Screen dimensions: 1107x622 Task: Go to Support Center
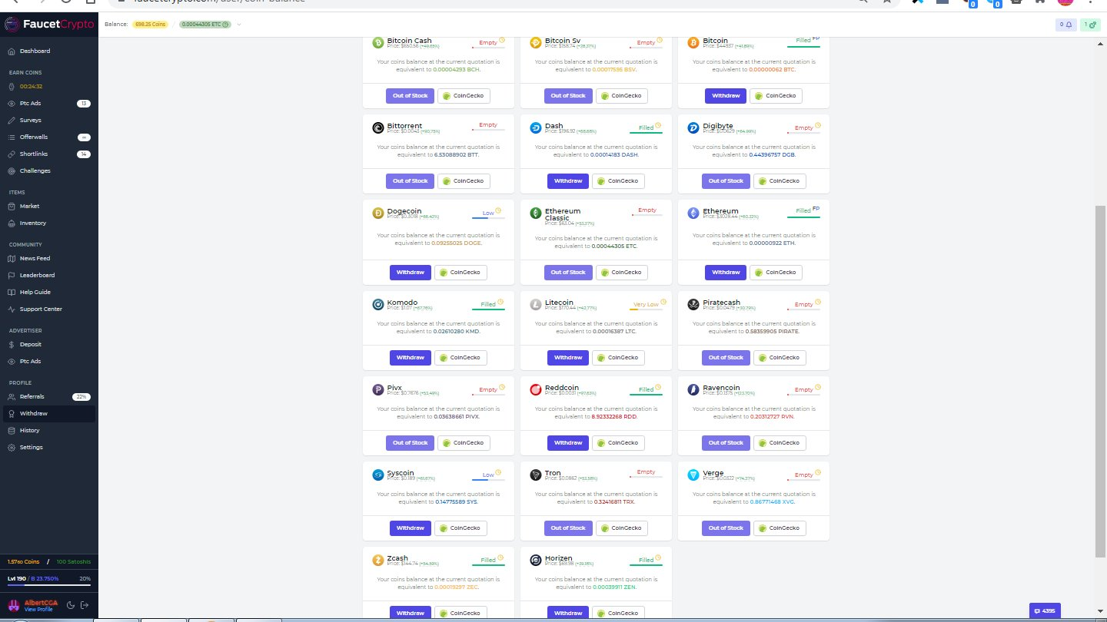pyautogui.click(x=49, y=309)
